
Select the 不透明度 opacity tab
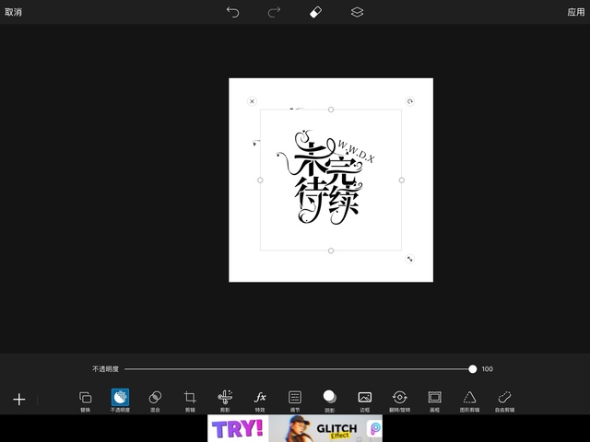coord(120,400)
